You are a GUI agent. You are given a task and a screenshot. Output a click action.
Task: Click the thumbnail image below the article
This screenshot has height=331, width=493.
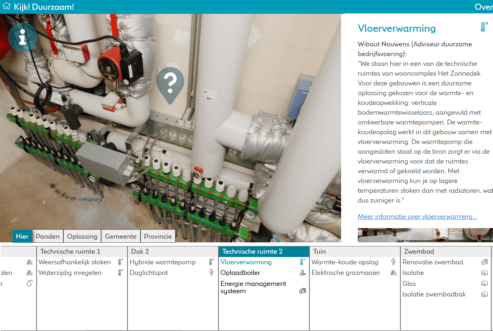[x=425, y=235]
